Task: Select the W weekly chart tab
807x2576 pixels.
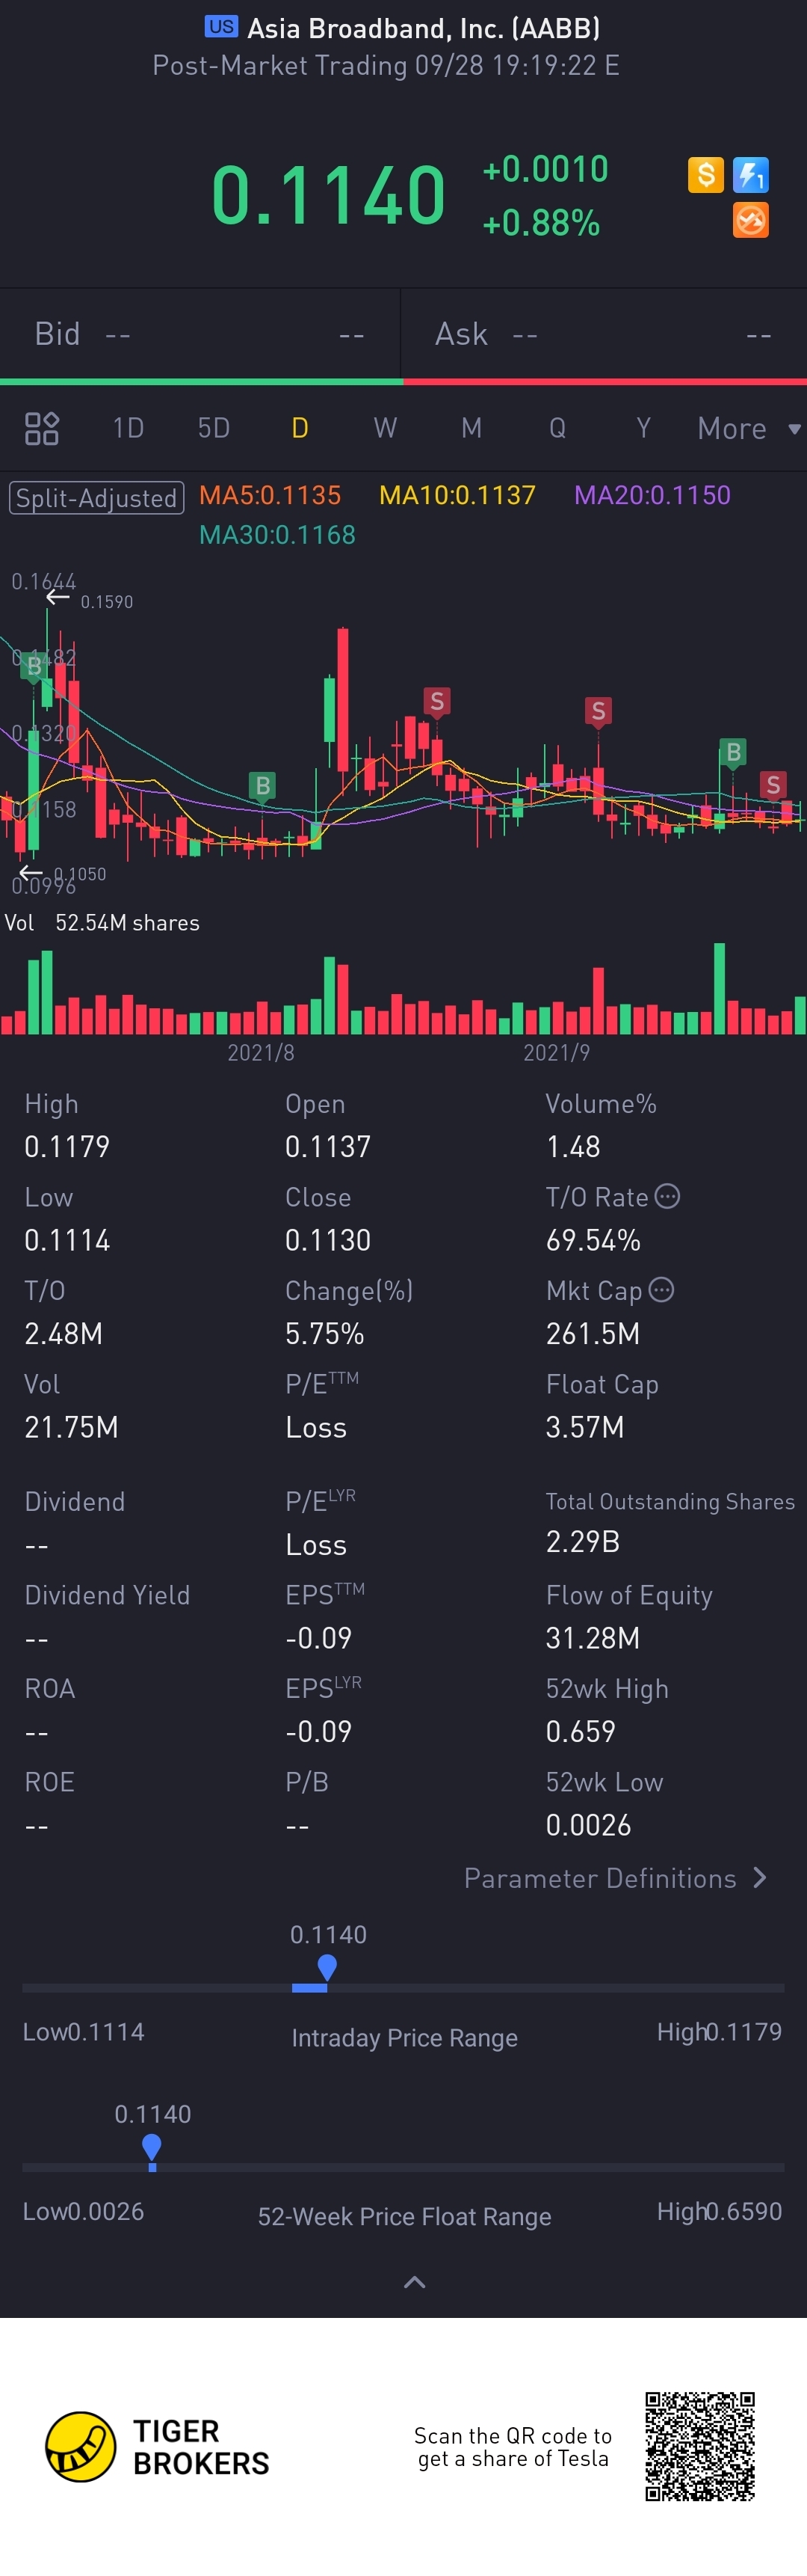Action: tap(386, 428)
